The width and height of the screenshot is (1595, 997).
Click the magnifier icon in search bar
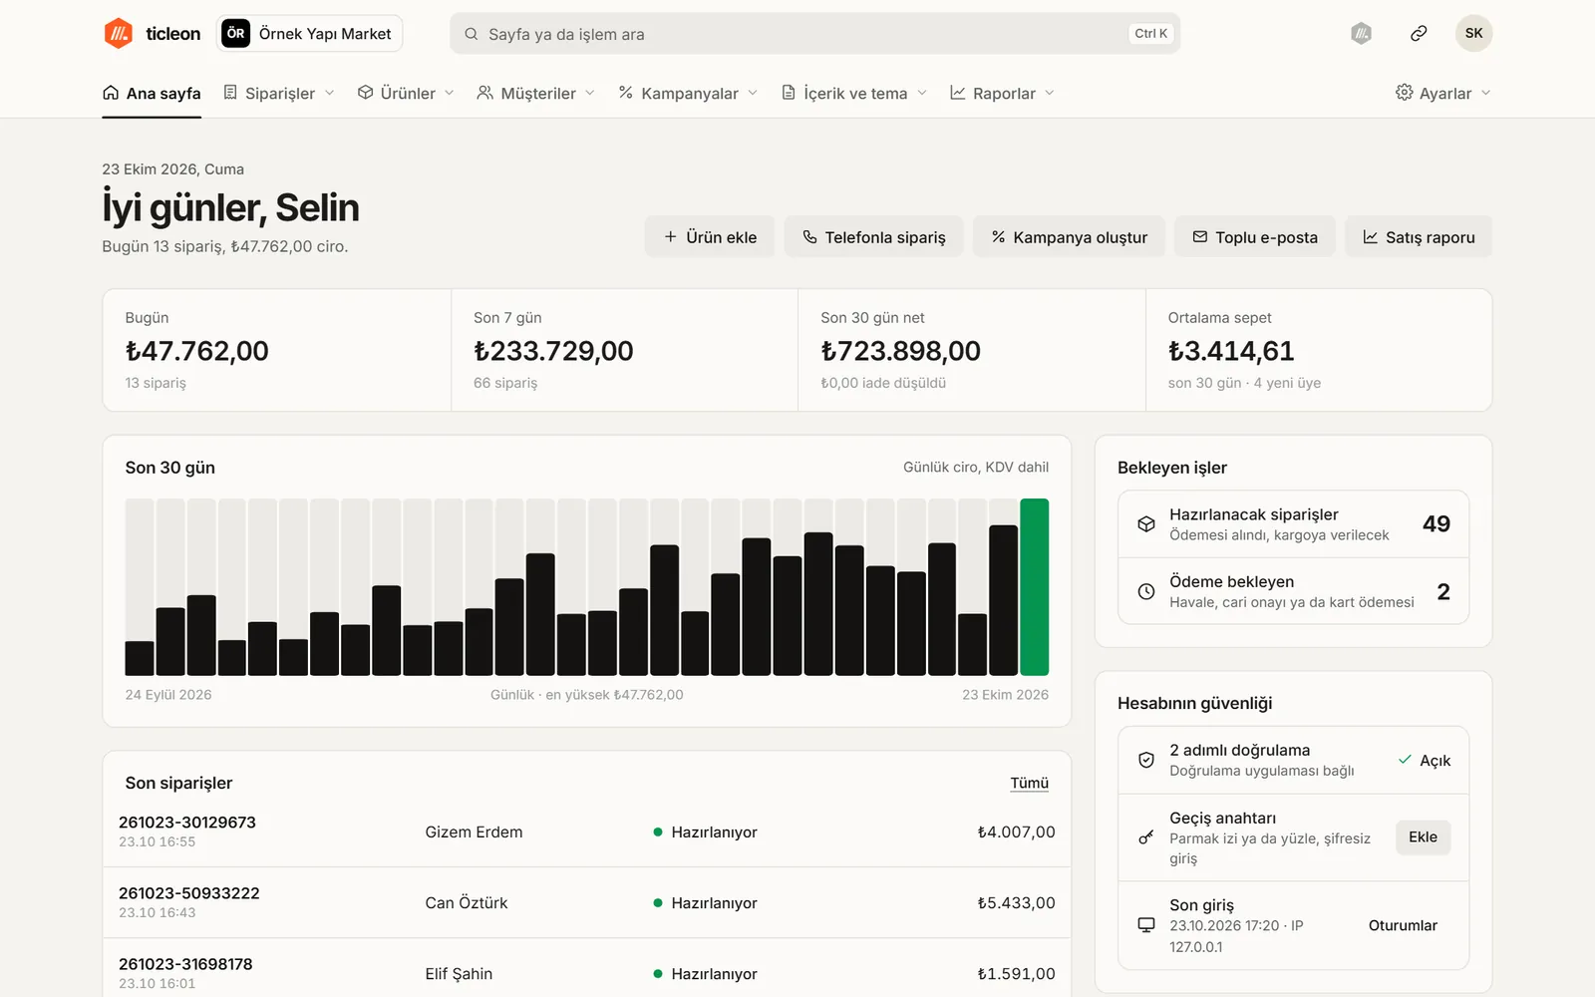point(471,34)
